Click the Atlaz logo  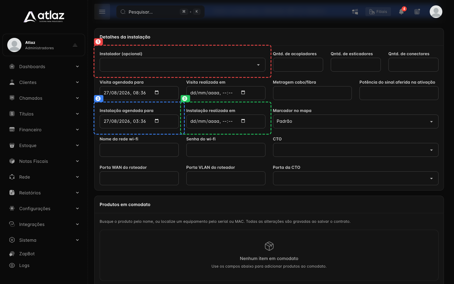(x=44, y=16)
